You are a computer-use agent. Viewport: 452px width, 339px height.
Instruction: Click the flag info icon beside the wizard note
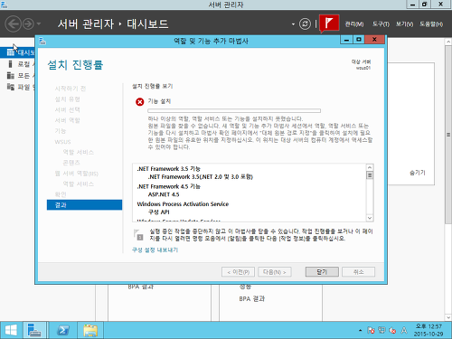click(x=138, y=235)
